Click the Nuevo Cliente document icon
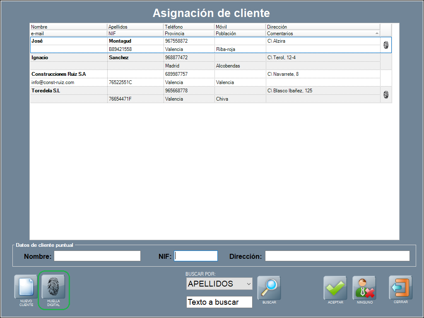 point(26,287)
